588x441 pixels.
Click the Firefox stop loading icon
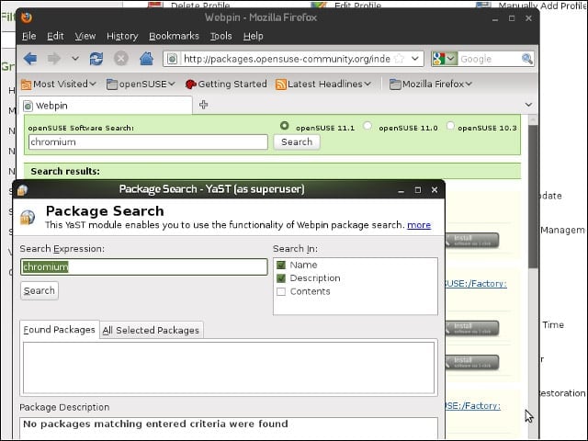[120, 59]
